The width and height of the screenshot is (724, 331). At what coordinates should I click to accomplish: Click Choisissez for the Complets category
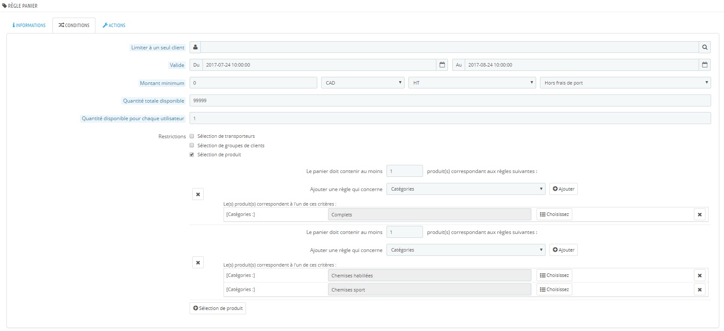554,214
